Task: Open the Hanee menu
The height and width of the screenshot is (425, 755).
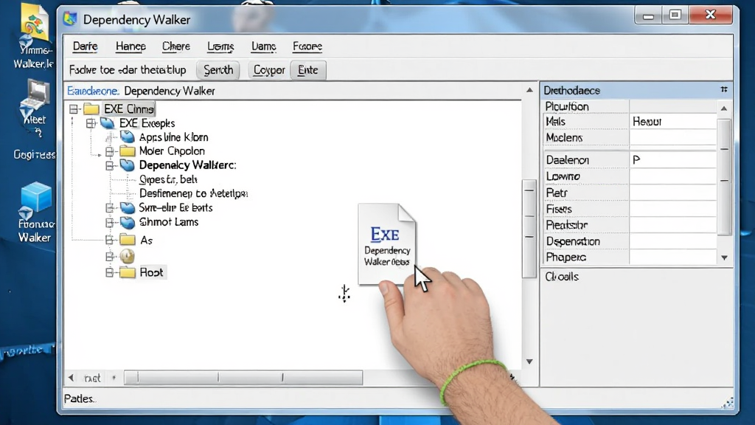Action: (x=131, y=46)
